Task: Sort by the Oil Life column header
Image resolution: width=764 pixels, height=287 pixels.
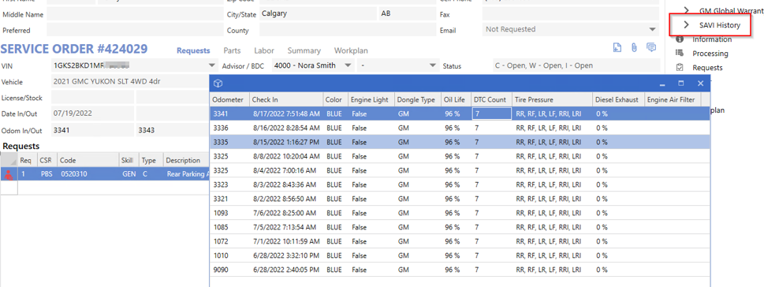Action: point(456,100)
